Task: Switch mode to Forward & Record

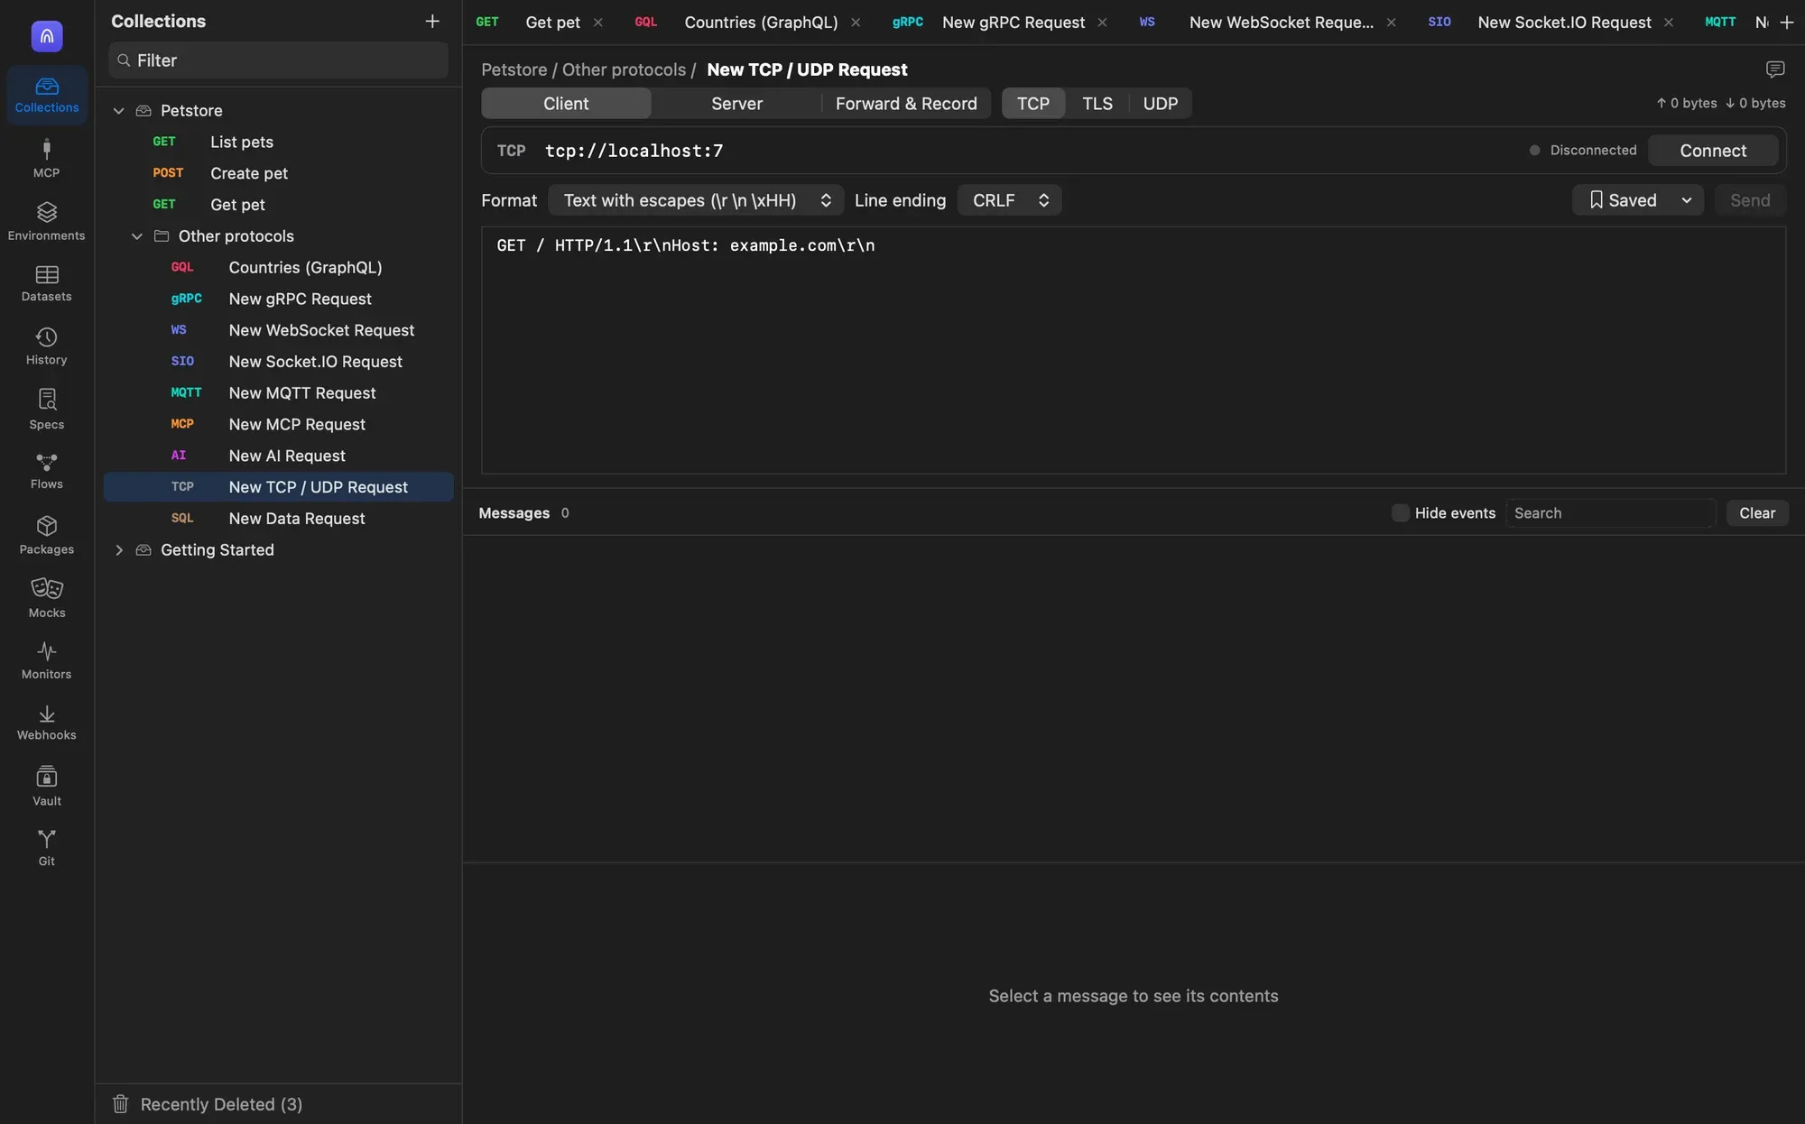Action: 906,104
